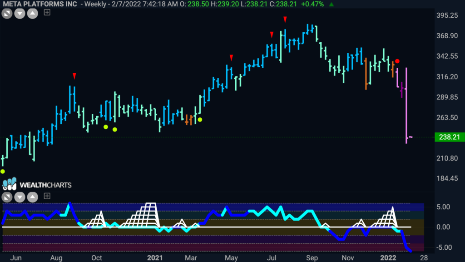Click the topmost red triangle marker on chart

[285, 20]
